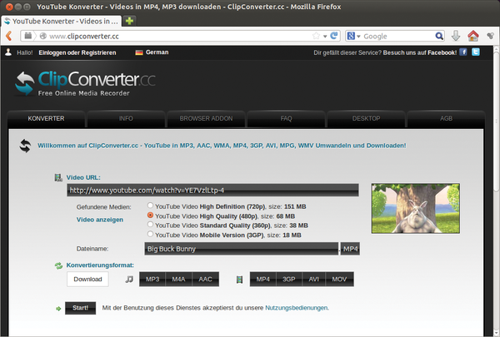The image size is (500, 337).
Task: Bookmark page with the star icon
Action: [x=316, y=36]
